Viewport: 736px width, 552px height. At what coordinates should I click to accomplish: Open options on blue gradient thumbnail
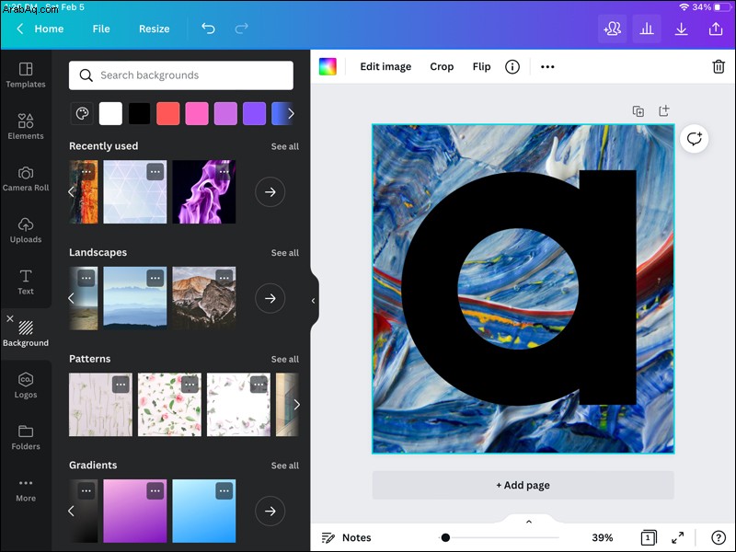pyautogui.click(x=224, y=491)
